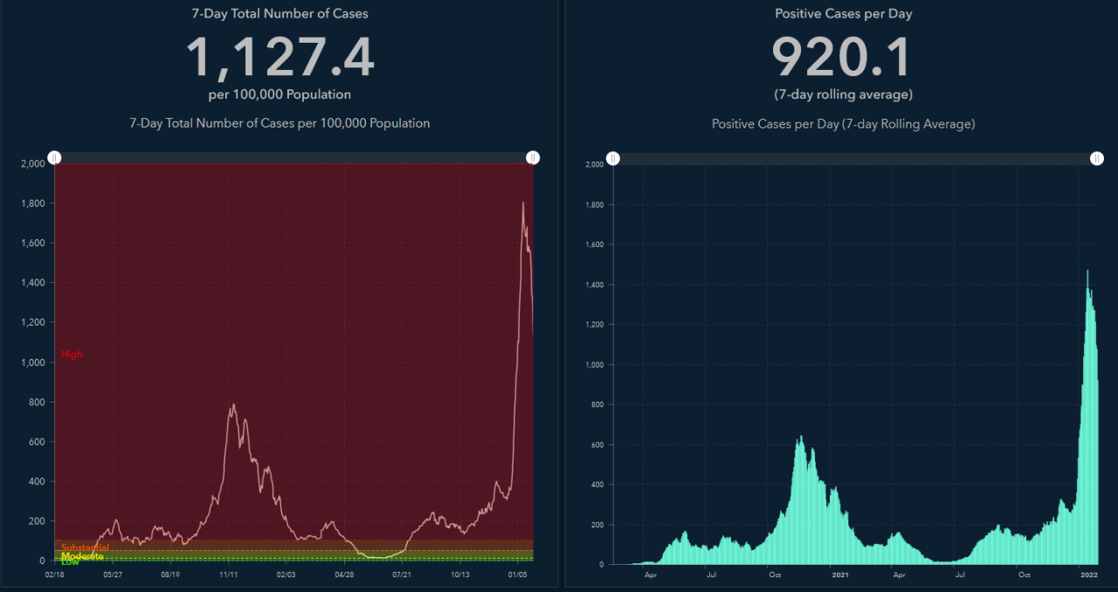The height and width of the screenshot is (592, 1118).
Task: Click the 1,127.4 statistic value
Action: 279,55
